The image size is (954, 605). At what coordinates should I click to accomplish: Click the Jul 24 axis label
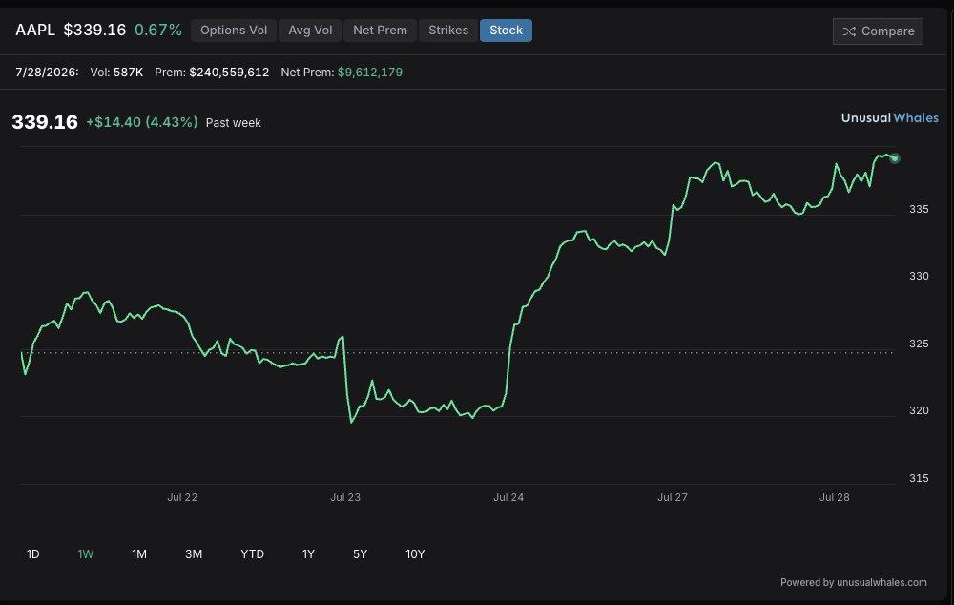coord(508,497)
